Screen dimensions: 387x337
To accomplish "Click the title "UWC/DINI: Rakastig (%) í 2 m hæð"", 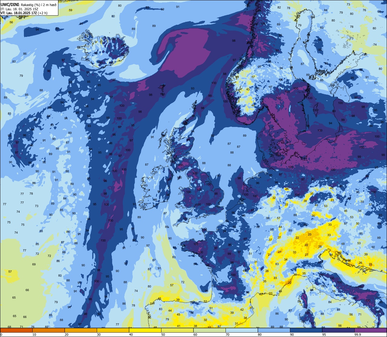I will [28, 5].
